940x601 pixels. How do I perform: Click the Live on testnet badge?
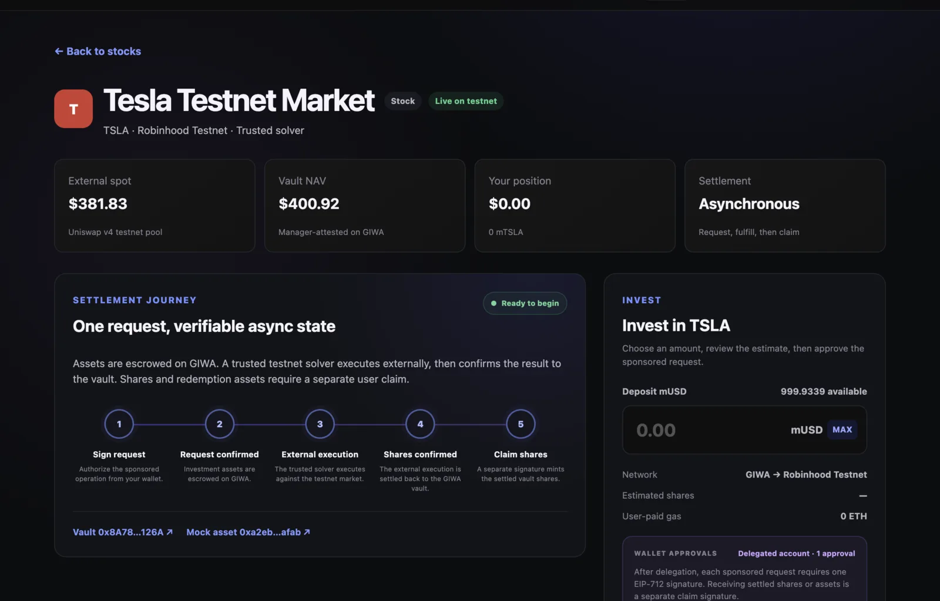pos(466,101)
